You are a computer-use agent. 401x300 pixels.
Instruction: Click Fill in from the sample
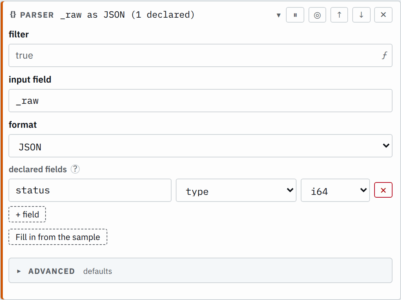click(58, 237)
